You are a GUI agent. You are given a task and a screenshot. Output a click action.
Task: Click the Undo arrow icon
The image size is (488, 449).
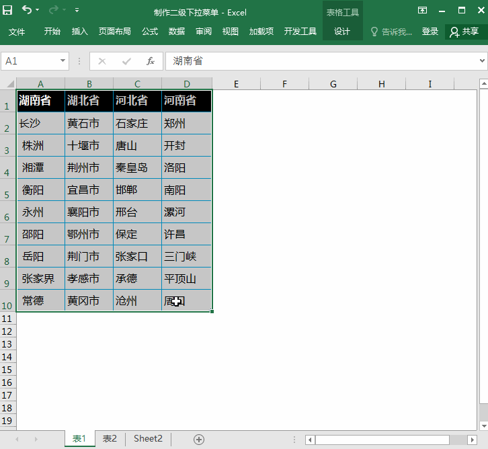(x=26, y=11)
